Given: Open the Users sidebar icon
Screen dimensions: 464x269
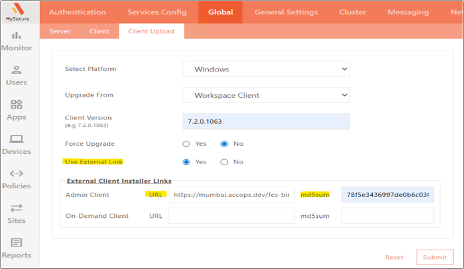Looking at the screenshot, I should pos(16,70).
